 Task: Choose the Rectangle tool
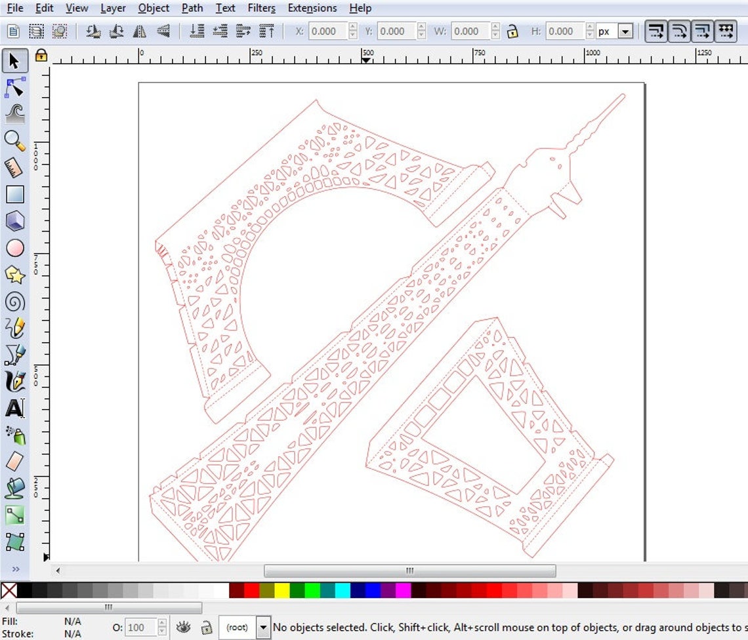click(15, 195)
